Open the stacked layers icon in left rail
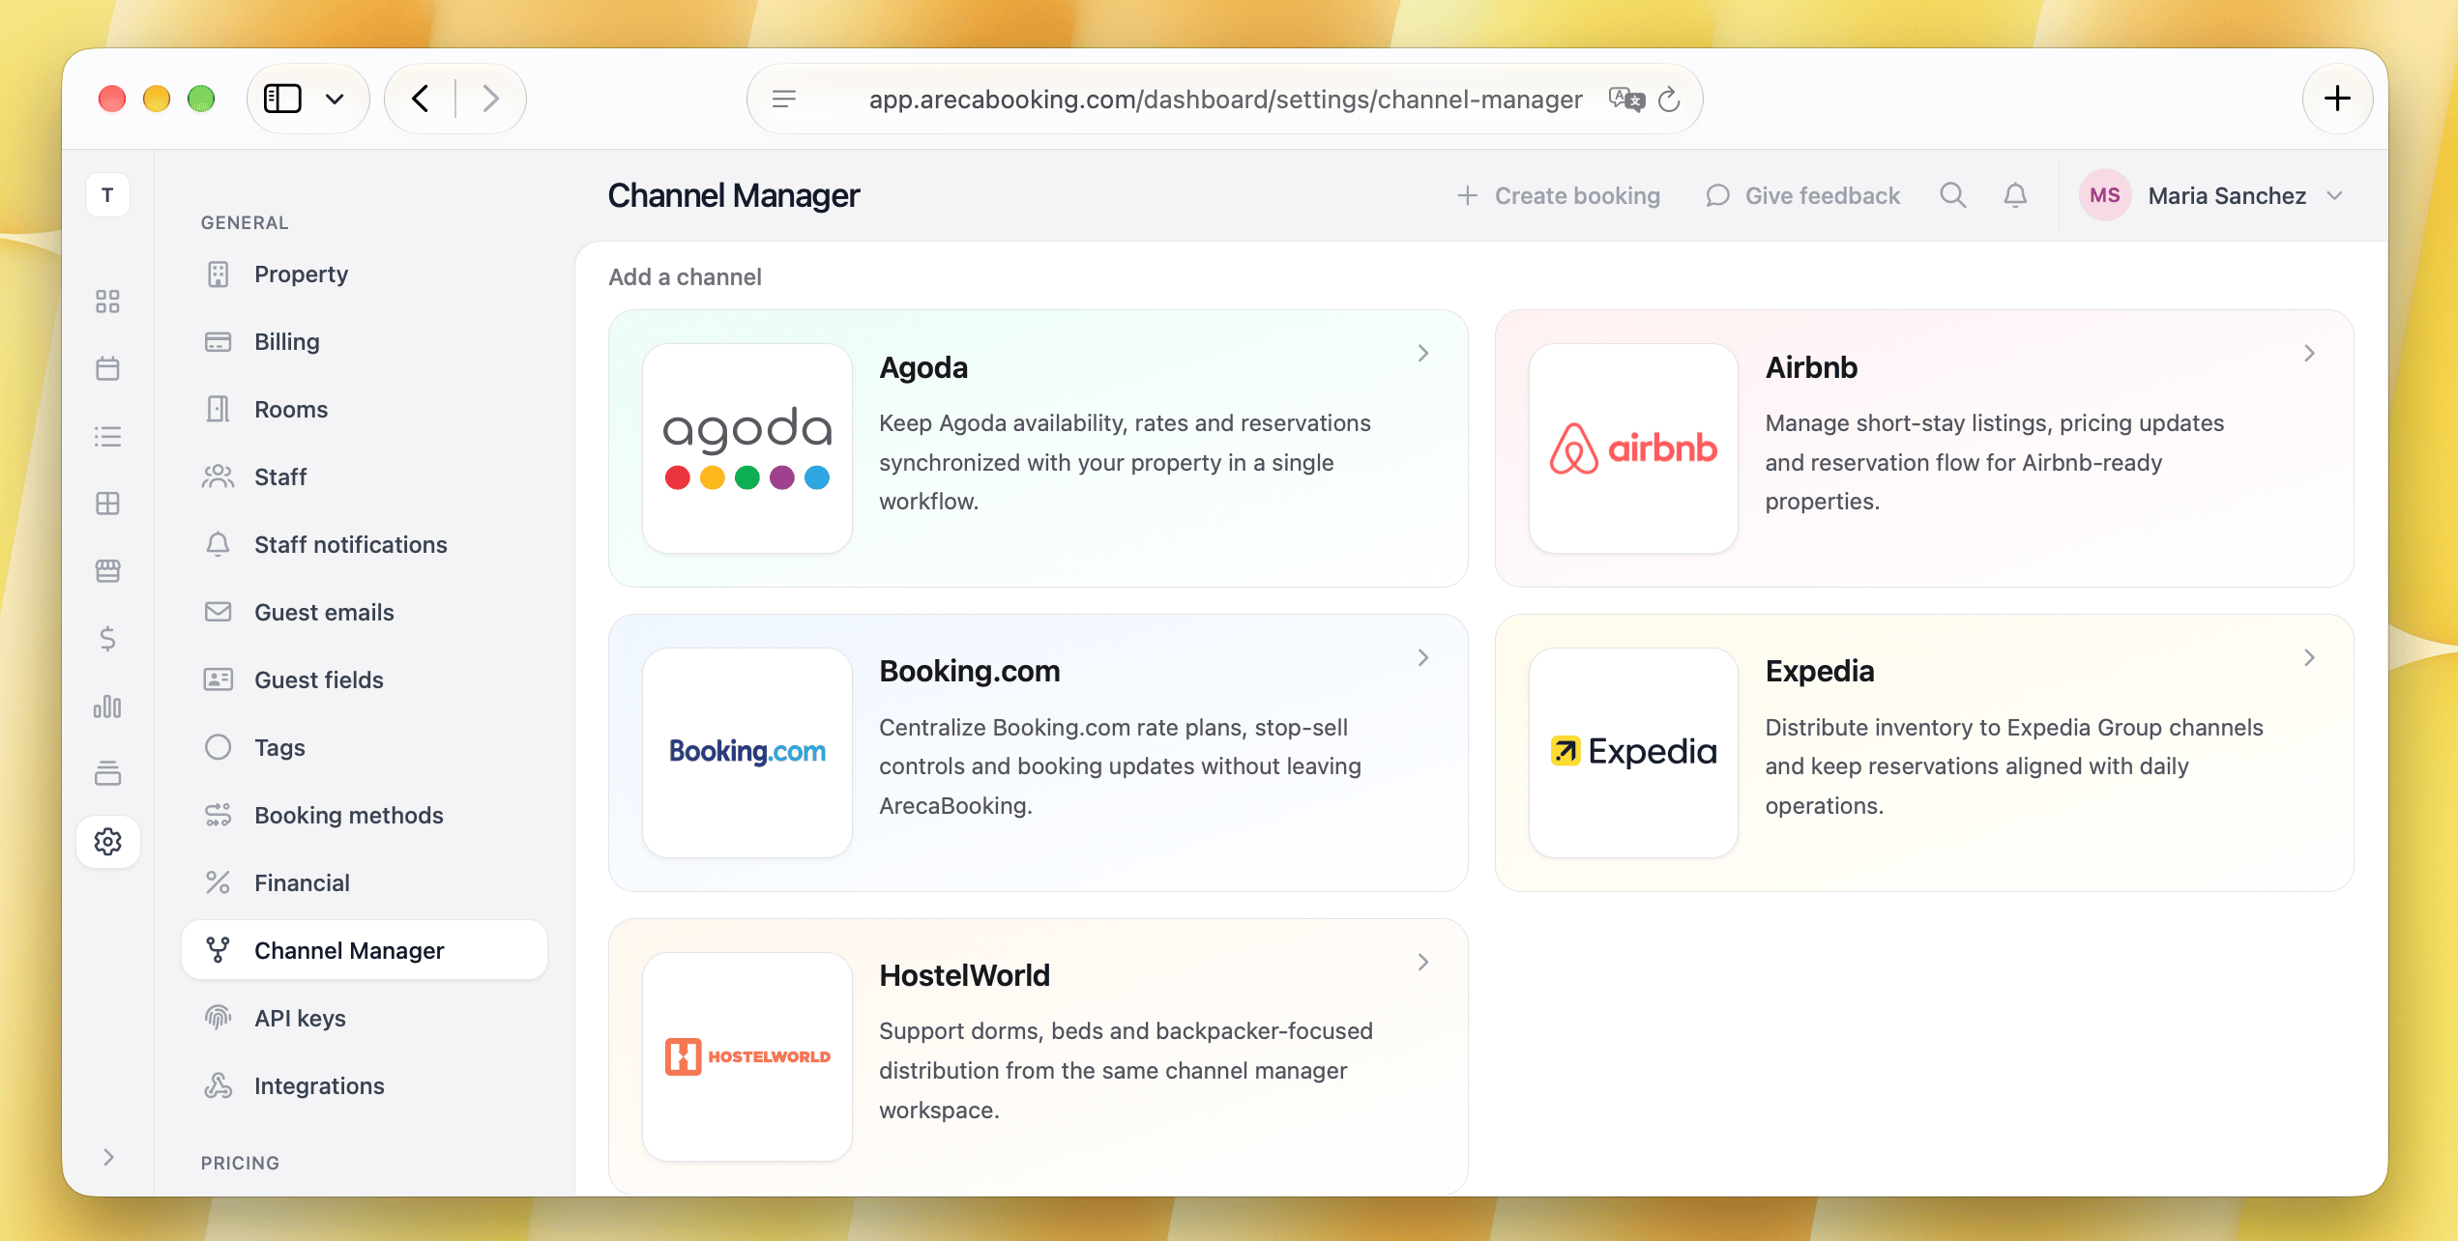The width and height of the screenshot is (2458, 1241). tap(107, 774)
